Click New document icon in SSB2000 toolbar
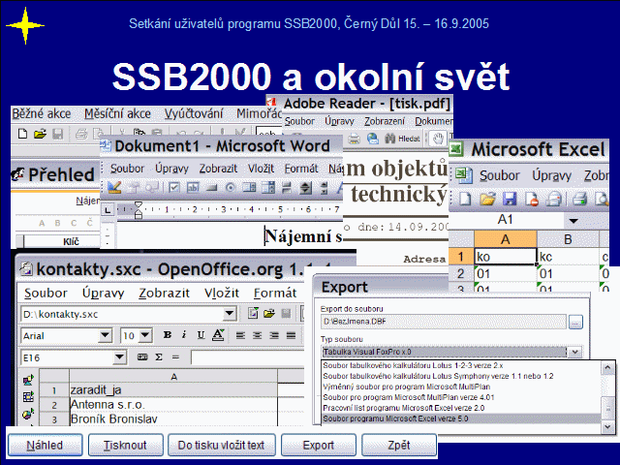The height and width of the screenshot is (465, 620). (22, 134)
